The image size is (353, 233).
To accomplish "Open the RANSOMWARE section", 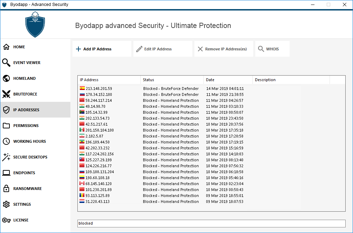I will click(35, 189).
